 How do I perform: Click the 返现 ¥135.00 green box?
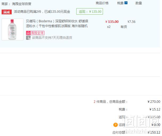coord(90,11)
